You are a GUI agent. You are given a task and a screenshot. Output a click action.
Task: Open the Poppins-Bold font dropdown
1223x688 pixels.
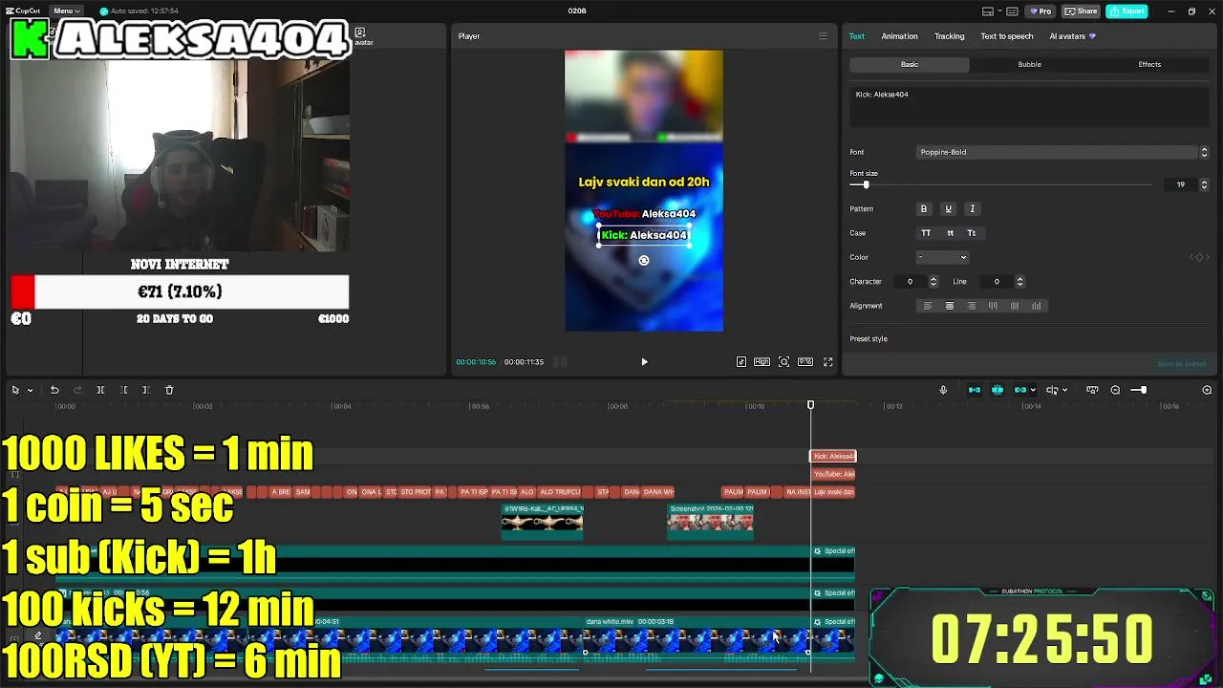tap(1062, 152)
